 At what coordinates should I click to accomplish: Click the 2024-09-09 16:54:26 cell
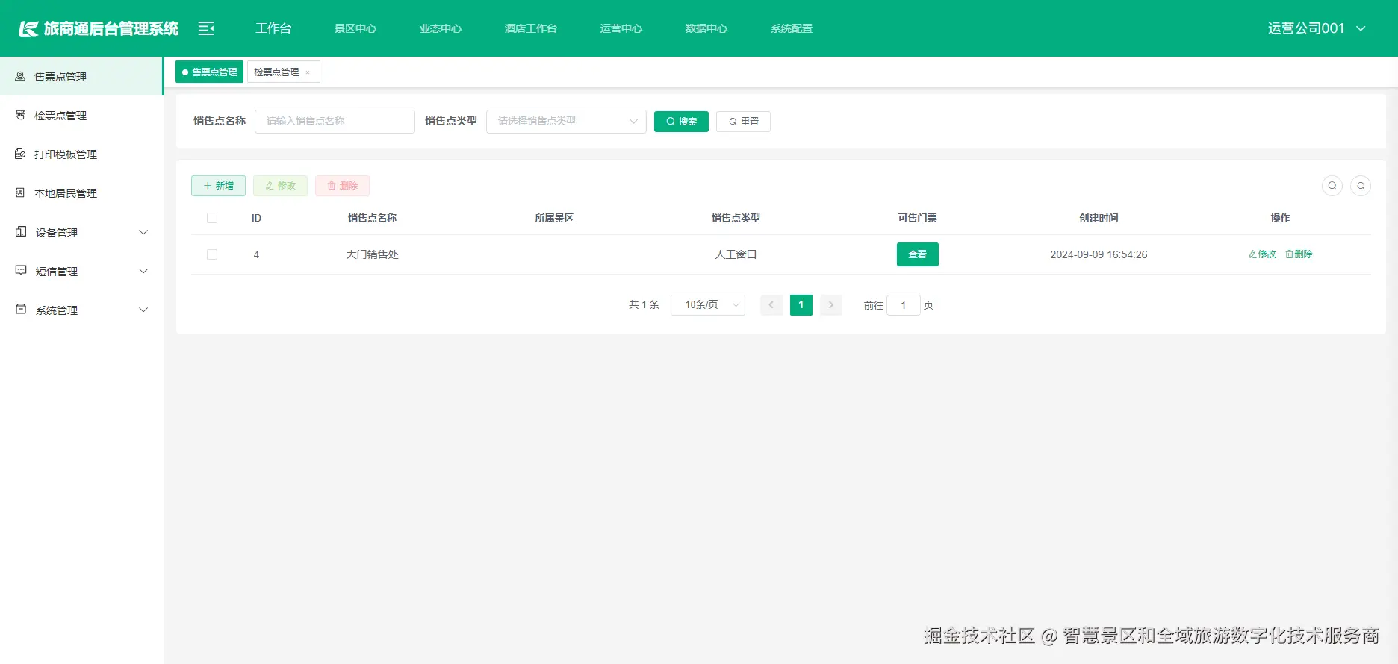pyautogui.click(x=1099, y=254)
